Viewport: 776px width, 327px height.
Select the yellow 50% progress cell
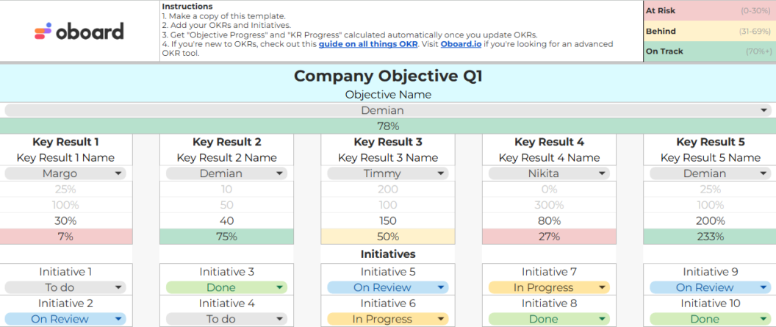click(388, 237)
